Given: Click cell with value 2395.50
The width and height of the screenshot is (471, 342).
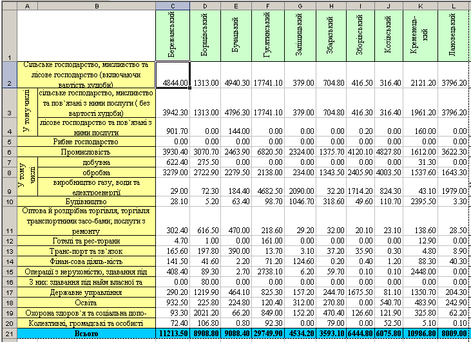Looking at the screenshot, I should tap(421, 202).
